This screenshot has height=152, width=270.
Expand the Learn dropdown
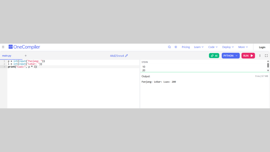point(199,47)
